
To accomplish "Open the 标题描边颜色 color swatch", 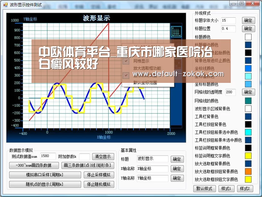I will coord(248,45).
